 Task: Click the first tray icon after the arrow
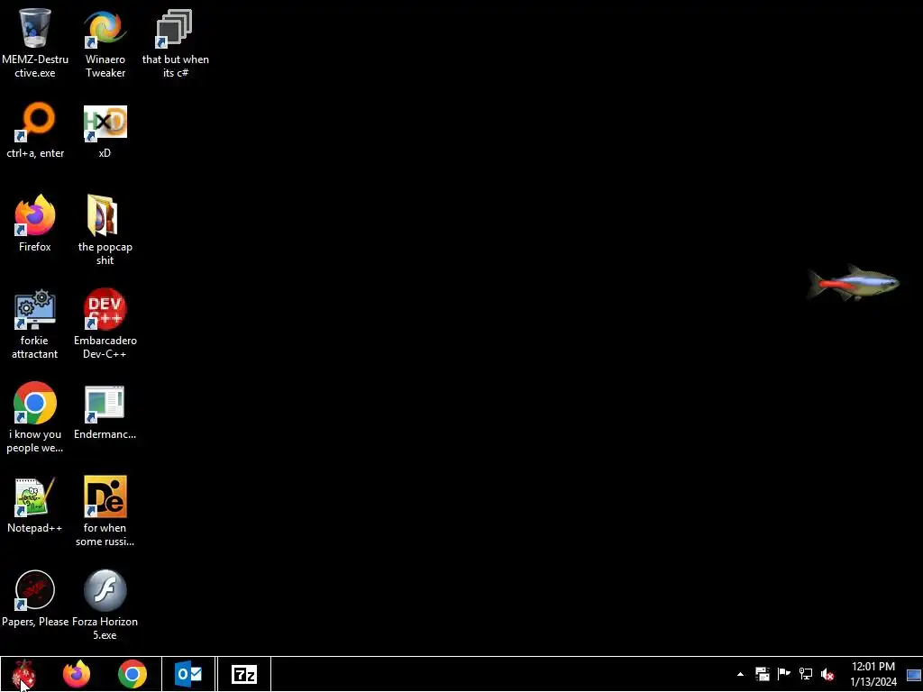coord(763,674)
